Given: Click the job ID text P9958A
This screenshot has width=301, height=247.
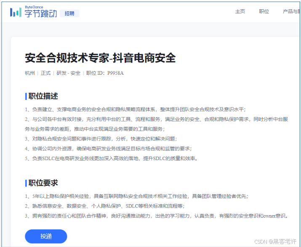Looking at the screenshot, I should 115,73.
